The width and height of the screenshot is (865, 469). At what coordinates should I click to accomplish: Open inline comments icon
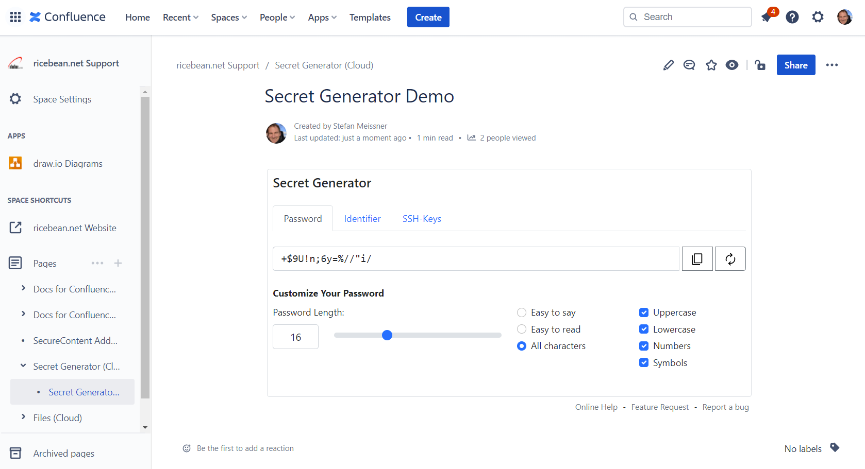coord(689,65)
